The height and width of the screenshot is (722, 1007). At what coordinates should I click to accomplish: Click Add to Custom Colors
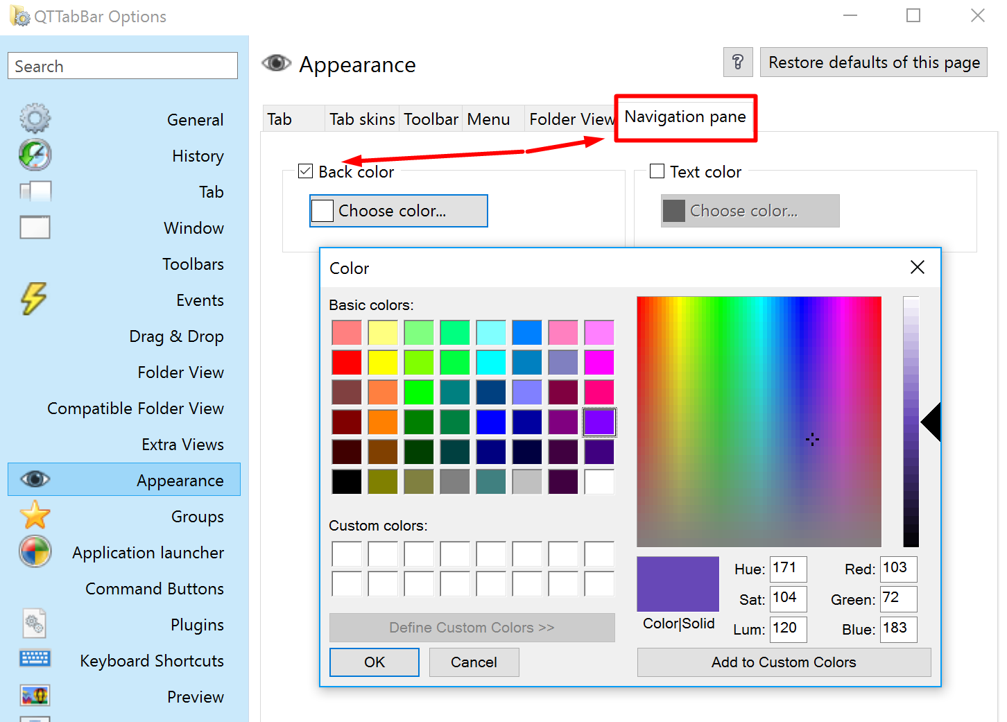784,662
